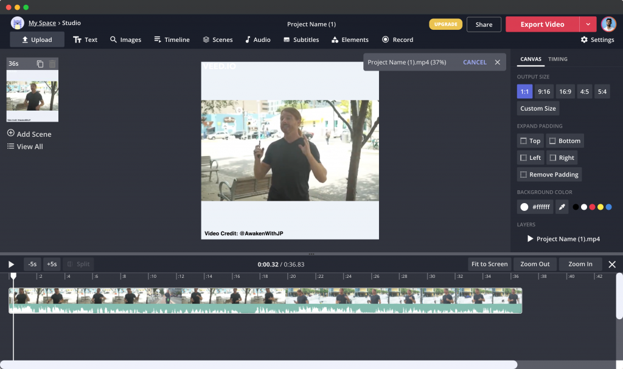Choose the 16:9 aspect ratio
The height and width of the screenshot is (369, 623).
click(565, 92)
